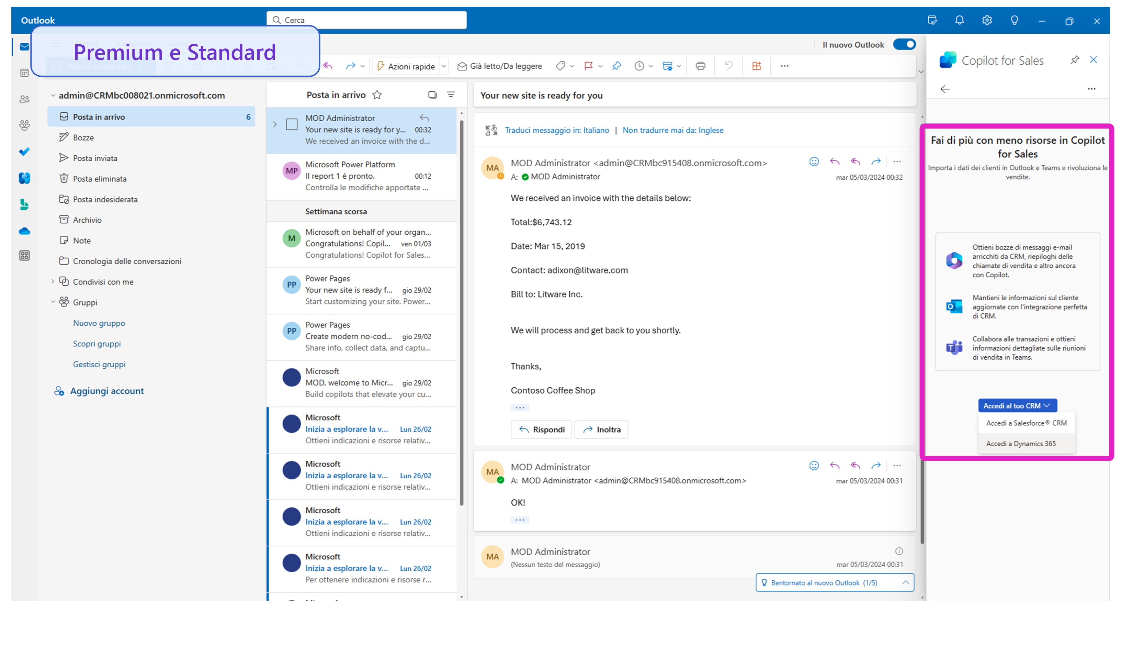
Task: Open the app launcher grid icon
Action: [x=24, y=255]
